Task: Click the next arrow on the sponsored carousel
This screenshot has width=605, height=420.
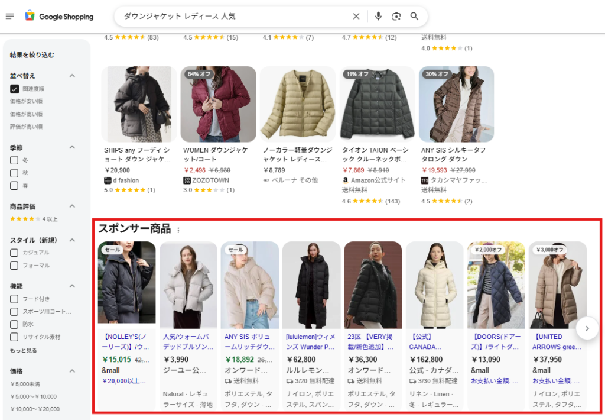Action: pos(587,328)
